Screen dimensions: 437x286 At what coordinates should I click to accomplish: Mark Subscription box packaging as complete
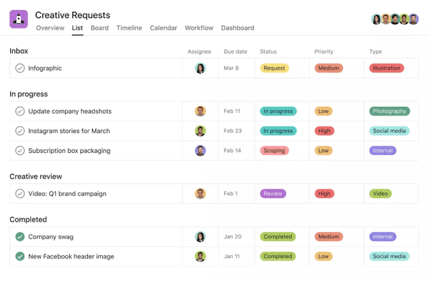click(20, 150)
